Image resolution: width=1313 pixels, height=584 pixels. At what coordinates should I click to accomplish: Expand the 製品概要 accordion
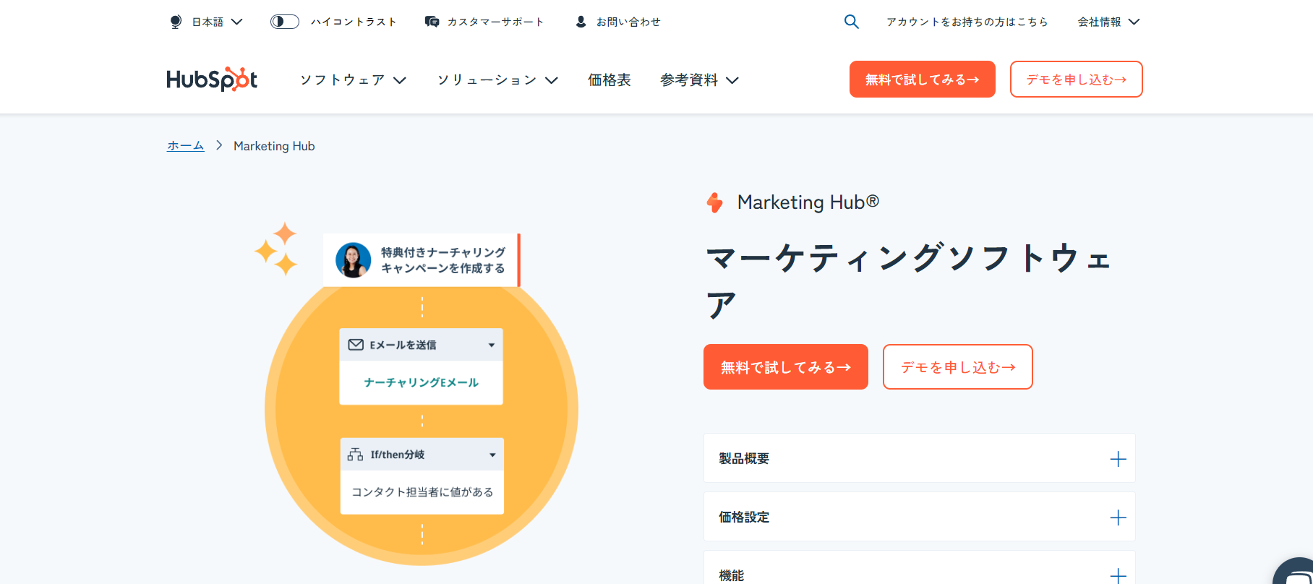pos(920,458)
